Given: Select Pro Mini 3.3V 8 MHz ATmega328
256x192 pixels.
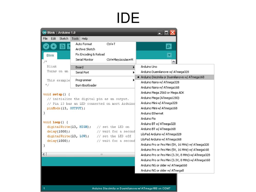Looking at the screenshot, I should click(x=174, y=155).
